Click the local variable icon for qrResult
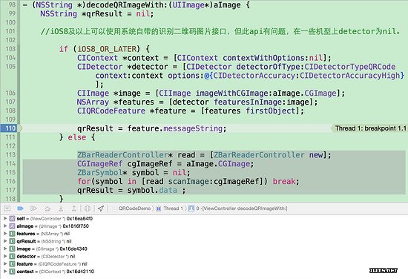 12,241
